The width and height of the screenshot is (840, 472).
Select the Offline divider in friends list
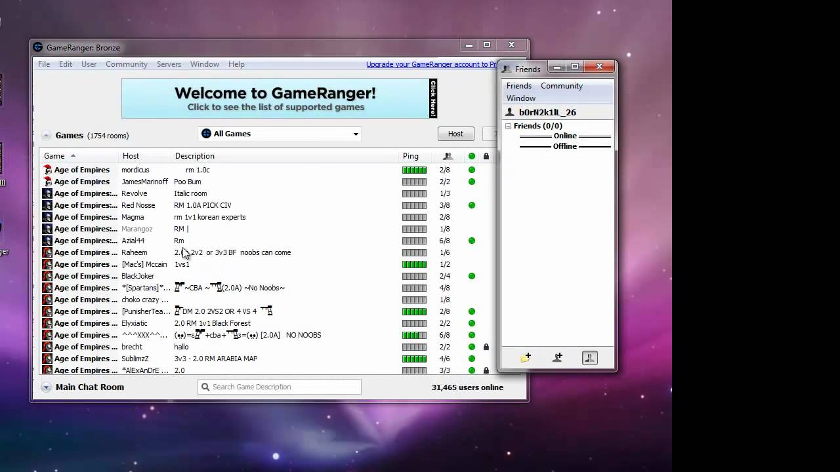pyautogui.click(x=565, y=146)
